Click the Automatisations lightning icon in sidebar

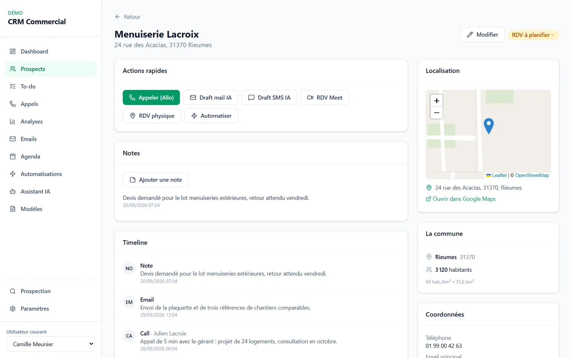click(x=13, y=174)
